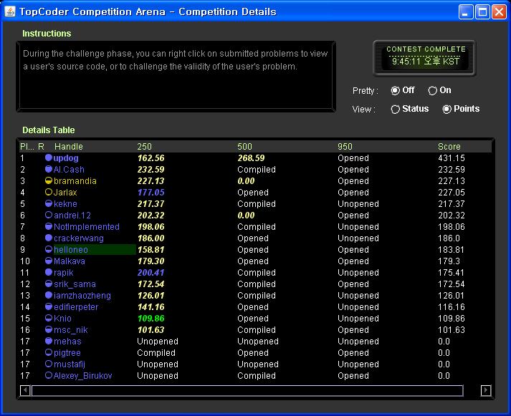Select Al.Cash's 232.59 in 250 column
511x416 pixels.
151,169
